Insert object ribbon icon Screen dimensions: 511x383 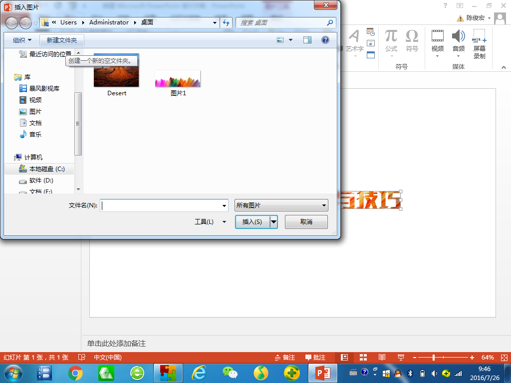tap(371, 55)
